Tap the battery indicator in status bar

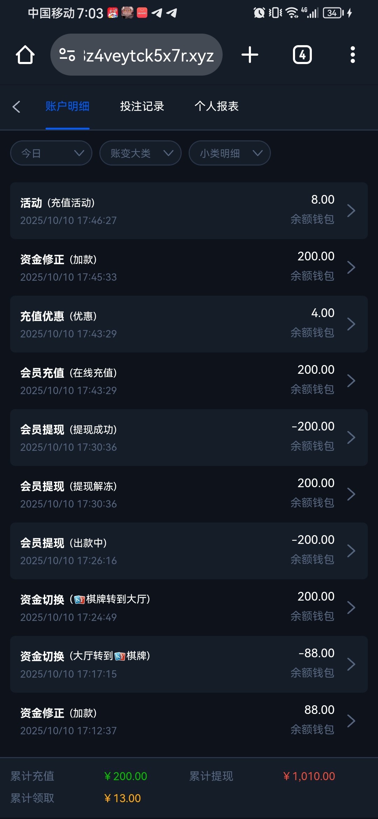(x=334, y=13)
